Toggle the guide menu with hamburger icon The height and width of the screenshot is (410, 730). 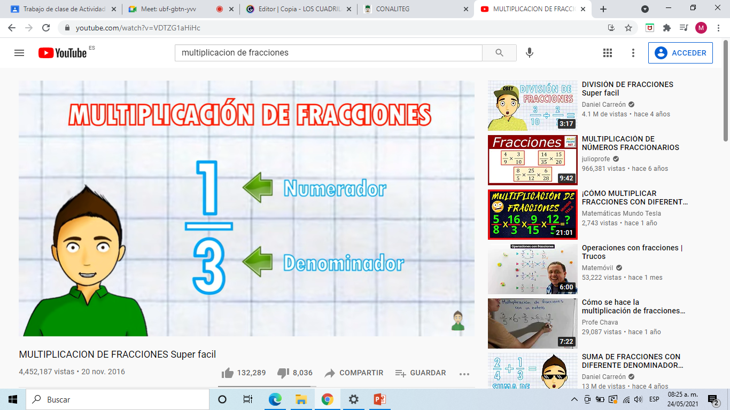click(x=19, y=52)
